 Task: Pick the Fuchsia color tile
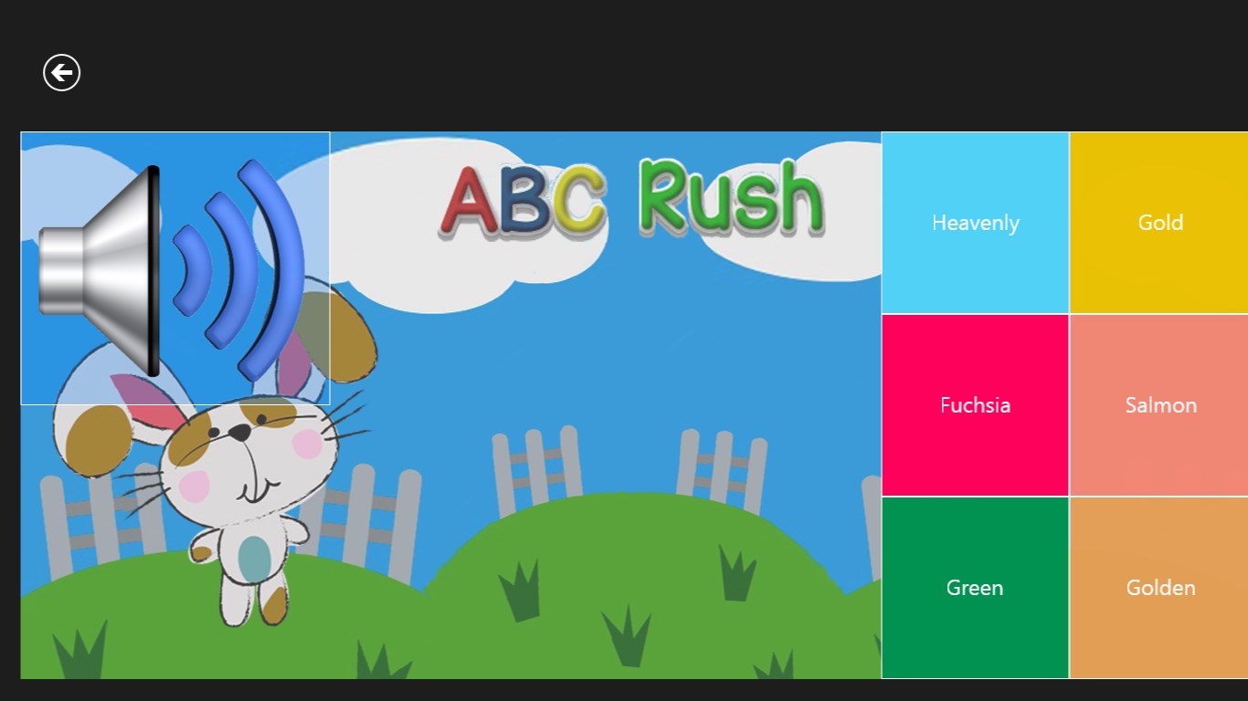point(975,405)
